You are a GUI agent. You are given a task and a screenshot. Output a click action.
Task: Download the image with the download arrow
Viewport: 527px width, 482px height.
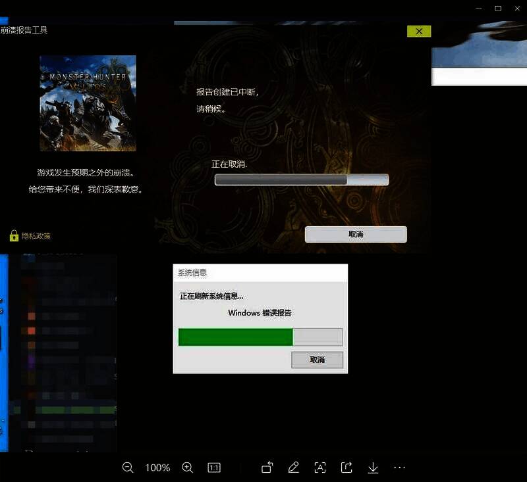pyautogui.click(x=373, y=468)
